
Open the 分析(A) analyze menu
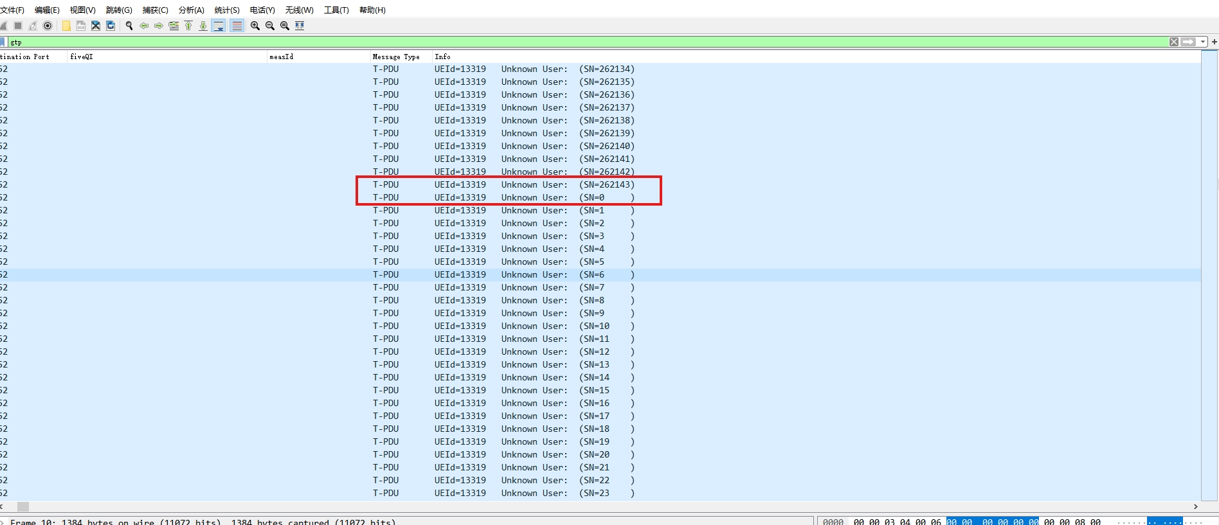191,10
